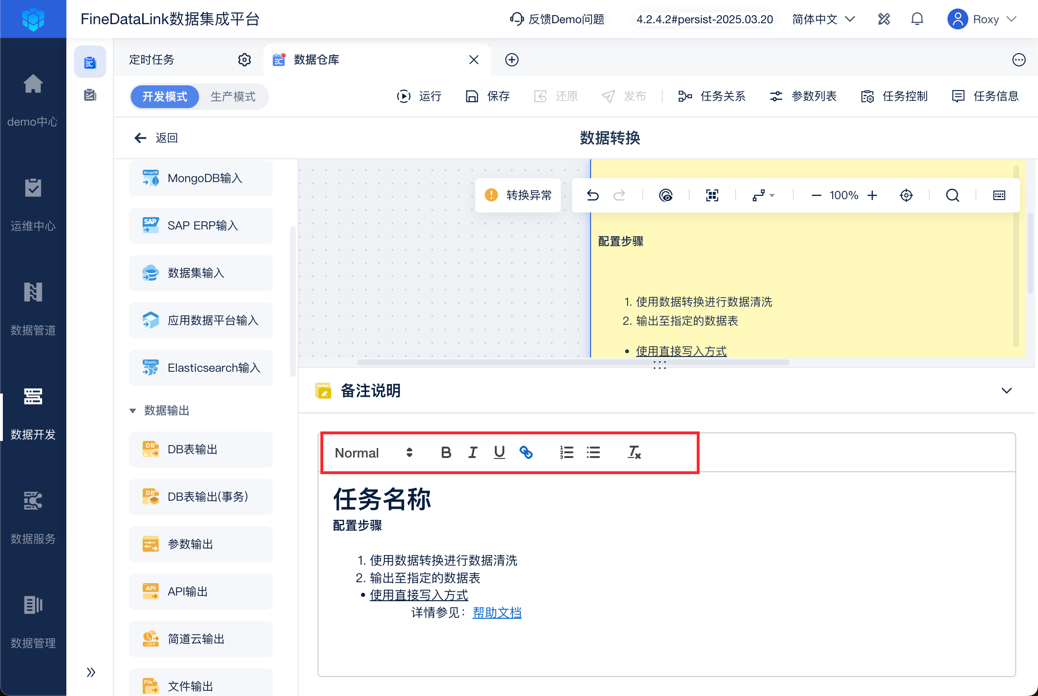Add a new tab with plus icon
Screen dimensions: 1038x696
[512, 60]
